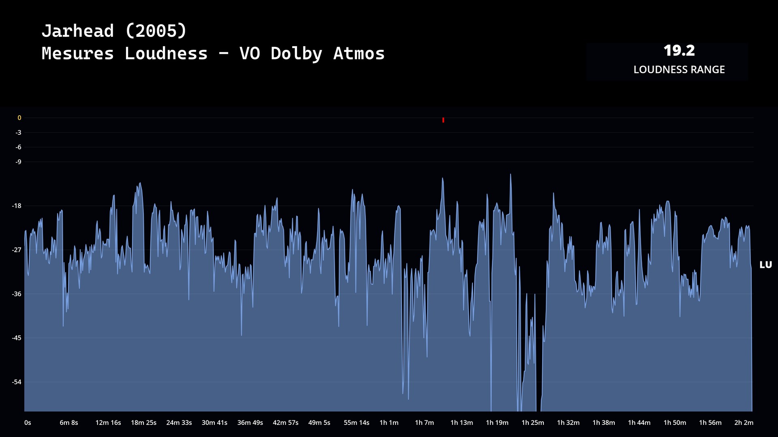The height and width of the screenshot is (437, 778).
Task: Click the 30m 41s time label
Action: point(214,422)
